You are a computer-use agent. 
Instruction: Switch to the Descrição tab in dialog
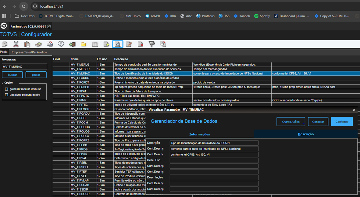pyautogui.click(x=306, y=134)
